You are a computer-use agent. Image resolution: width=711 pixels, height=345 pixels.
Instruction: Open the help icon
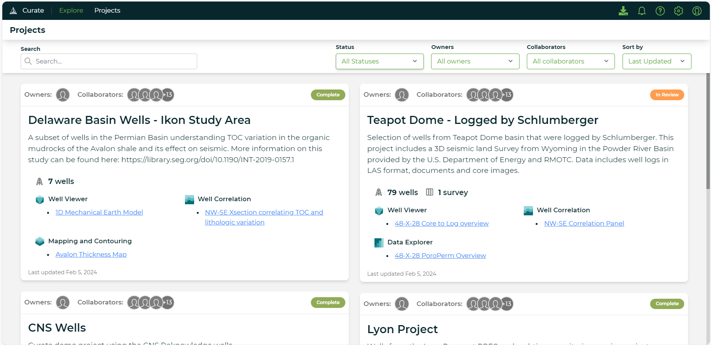point(660,11)
